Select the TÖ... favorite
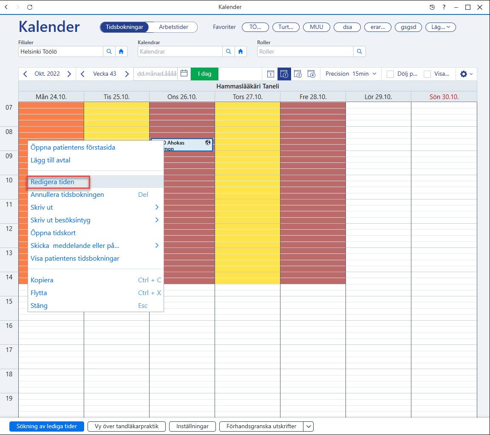Viewport: 490px width, 435px height. [x=255, y=27]
